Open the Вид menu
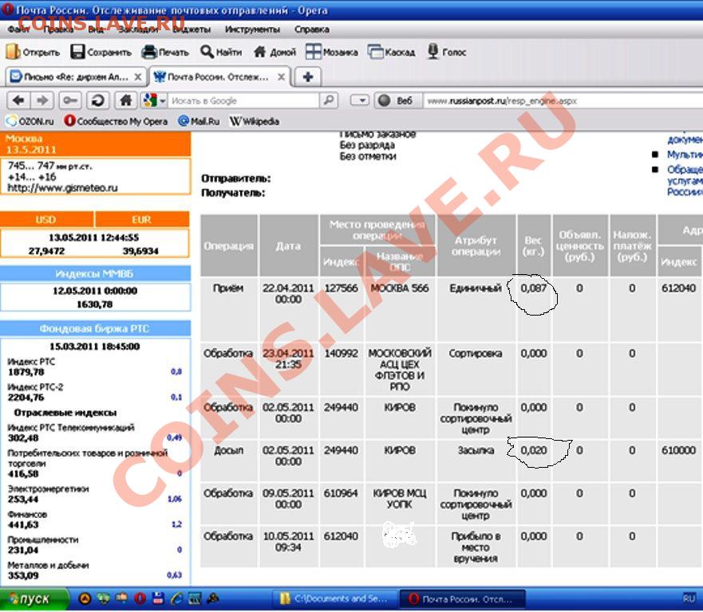This screenshot has height=612, width=703. (x=96, y=29)
